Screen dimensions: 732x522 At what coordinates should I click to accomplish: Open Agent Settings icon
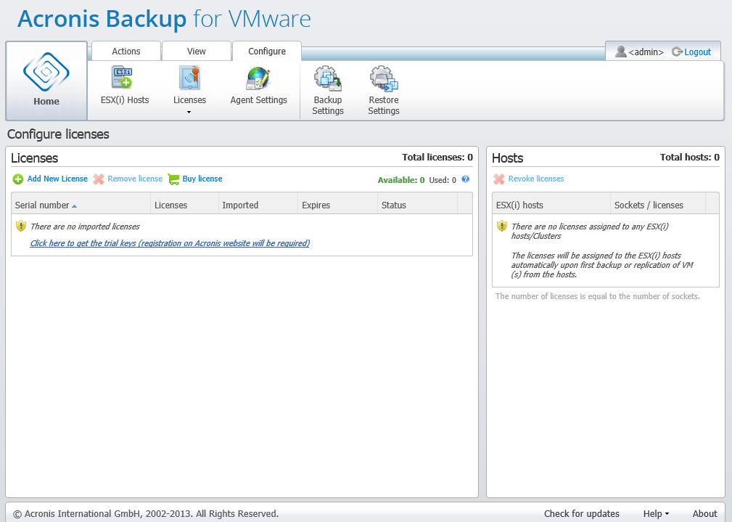[258, 78]
